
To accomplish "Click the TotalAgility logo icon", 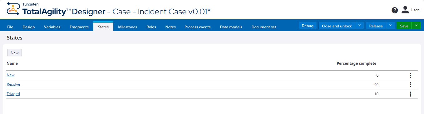I will coord(13,9).
